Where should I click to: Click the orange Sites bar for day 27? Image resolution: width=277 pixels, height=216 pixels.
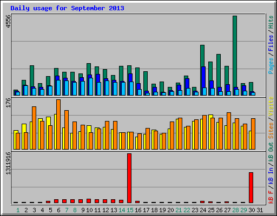point(229,131)
